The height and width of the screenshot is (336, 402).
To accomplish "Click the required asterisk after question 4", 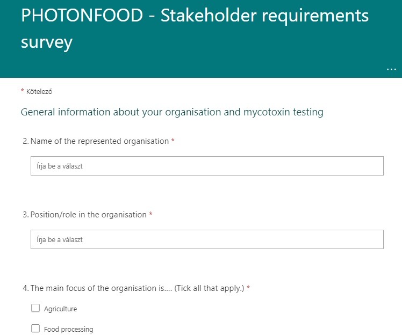I will [248, 287].
